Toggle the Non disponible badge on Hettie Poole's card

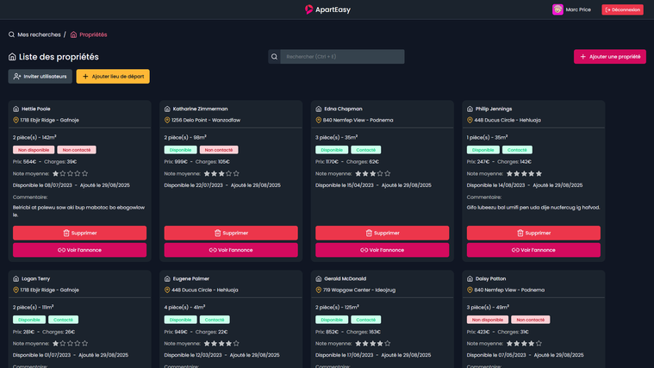point(33,150)
